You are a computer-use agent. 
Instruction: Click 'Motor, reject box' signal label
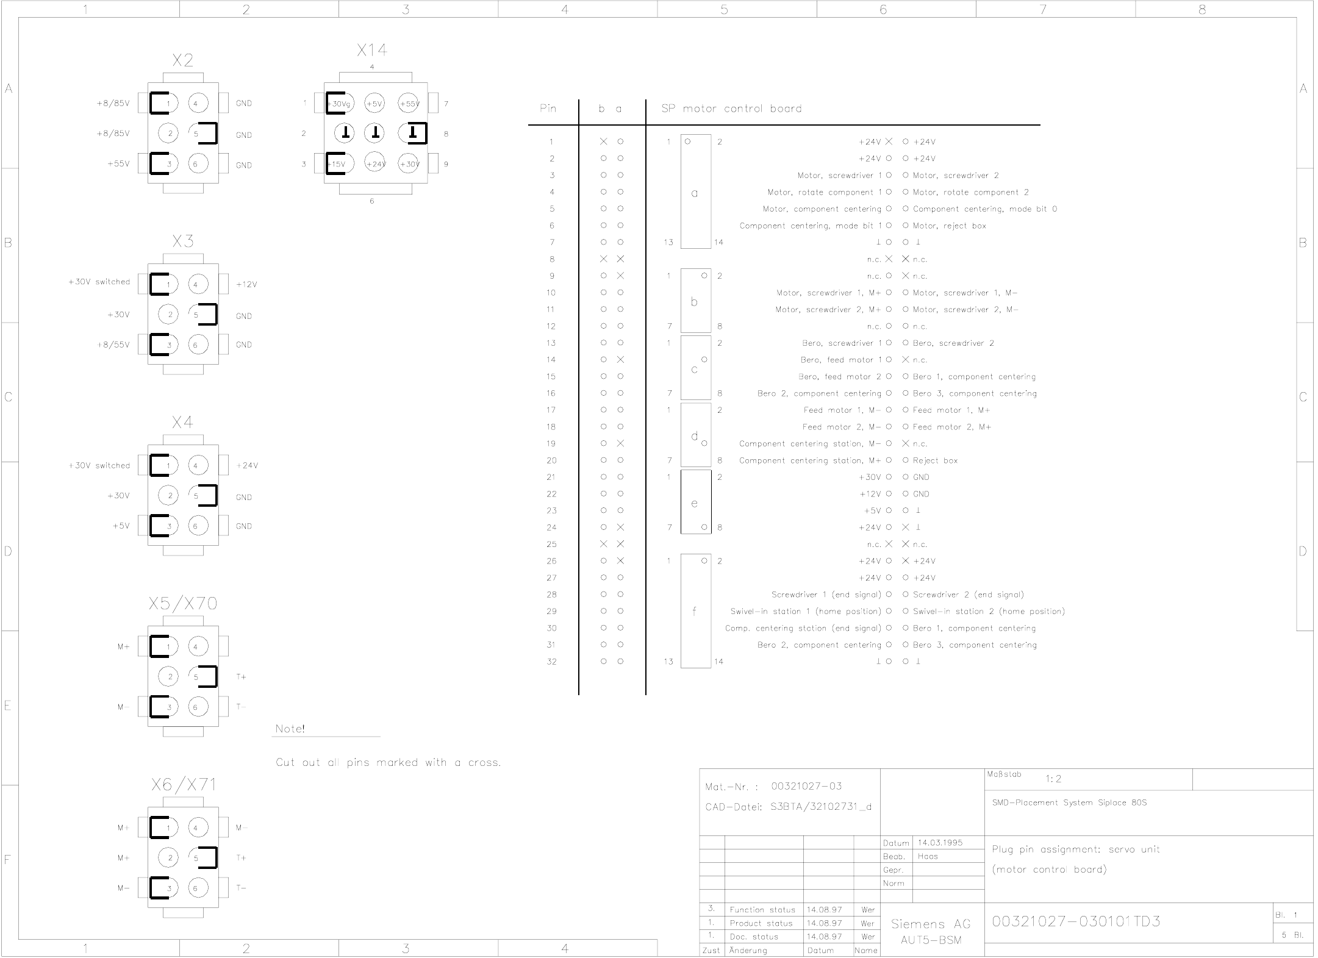point(949,226)
